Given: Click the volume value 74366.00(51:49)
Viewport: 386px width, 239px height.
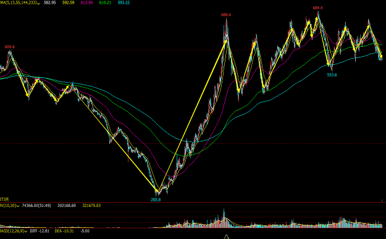Looking at the screenshot, I should (x=36, y=205).
